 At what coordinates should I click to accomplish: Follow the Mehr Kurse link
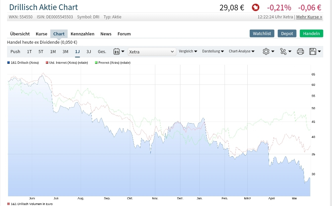[x=309, y=17]
